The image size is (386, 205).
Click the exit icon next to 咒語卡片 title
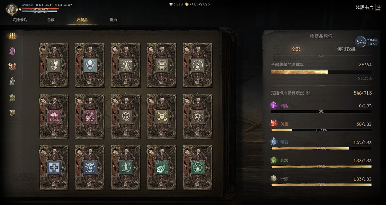coord(378,8)
